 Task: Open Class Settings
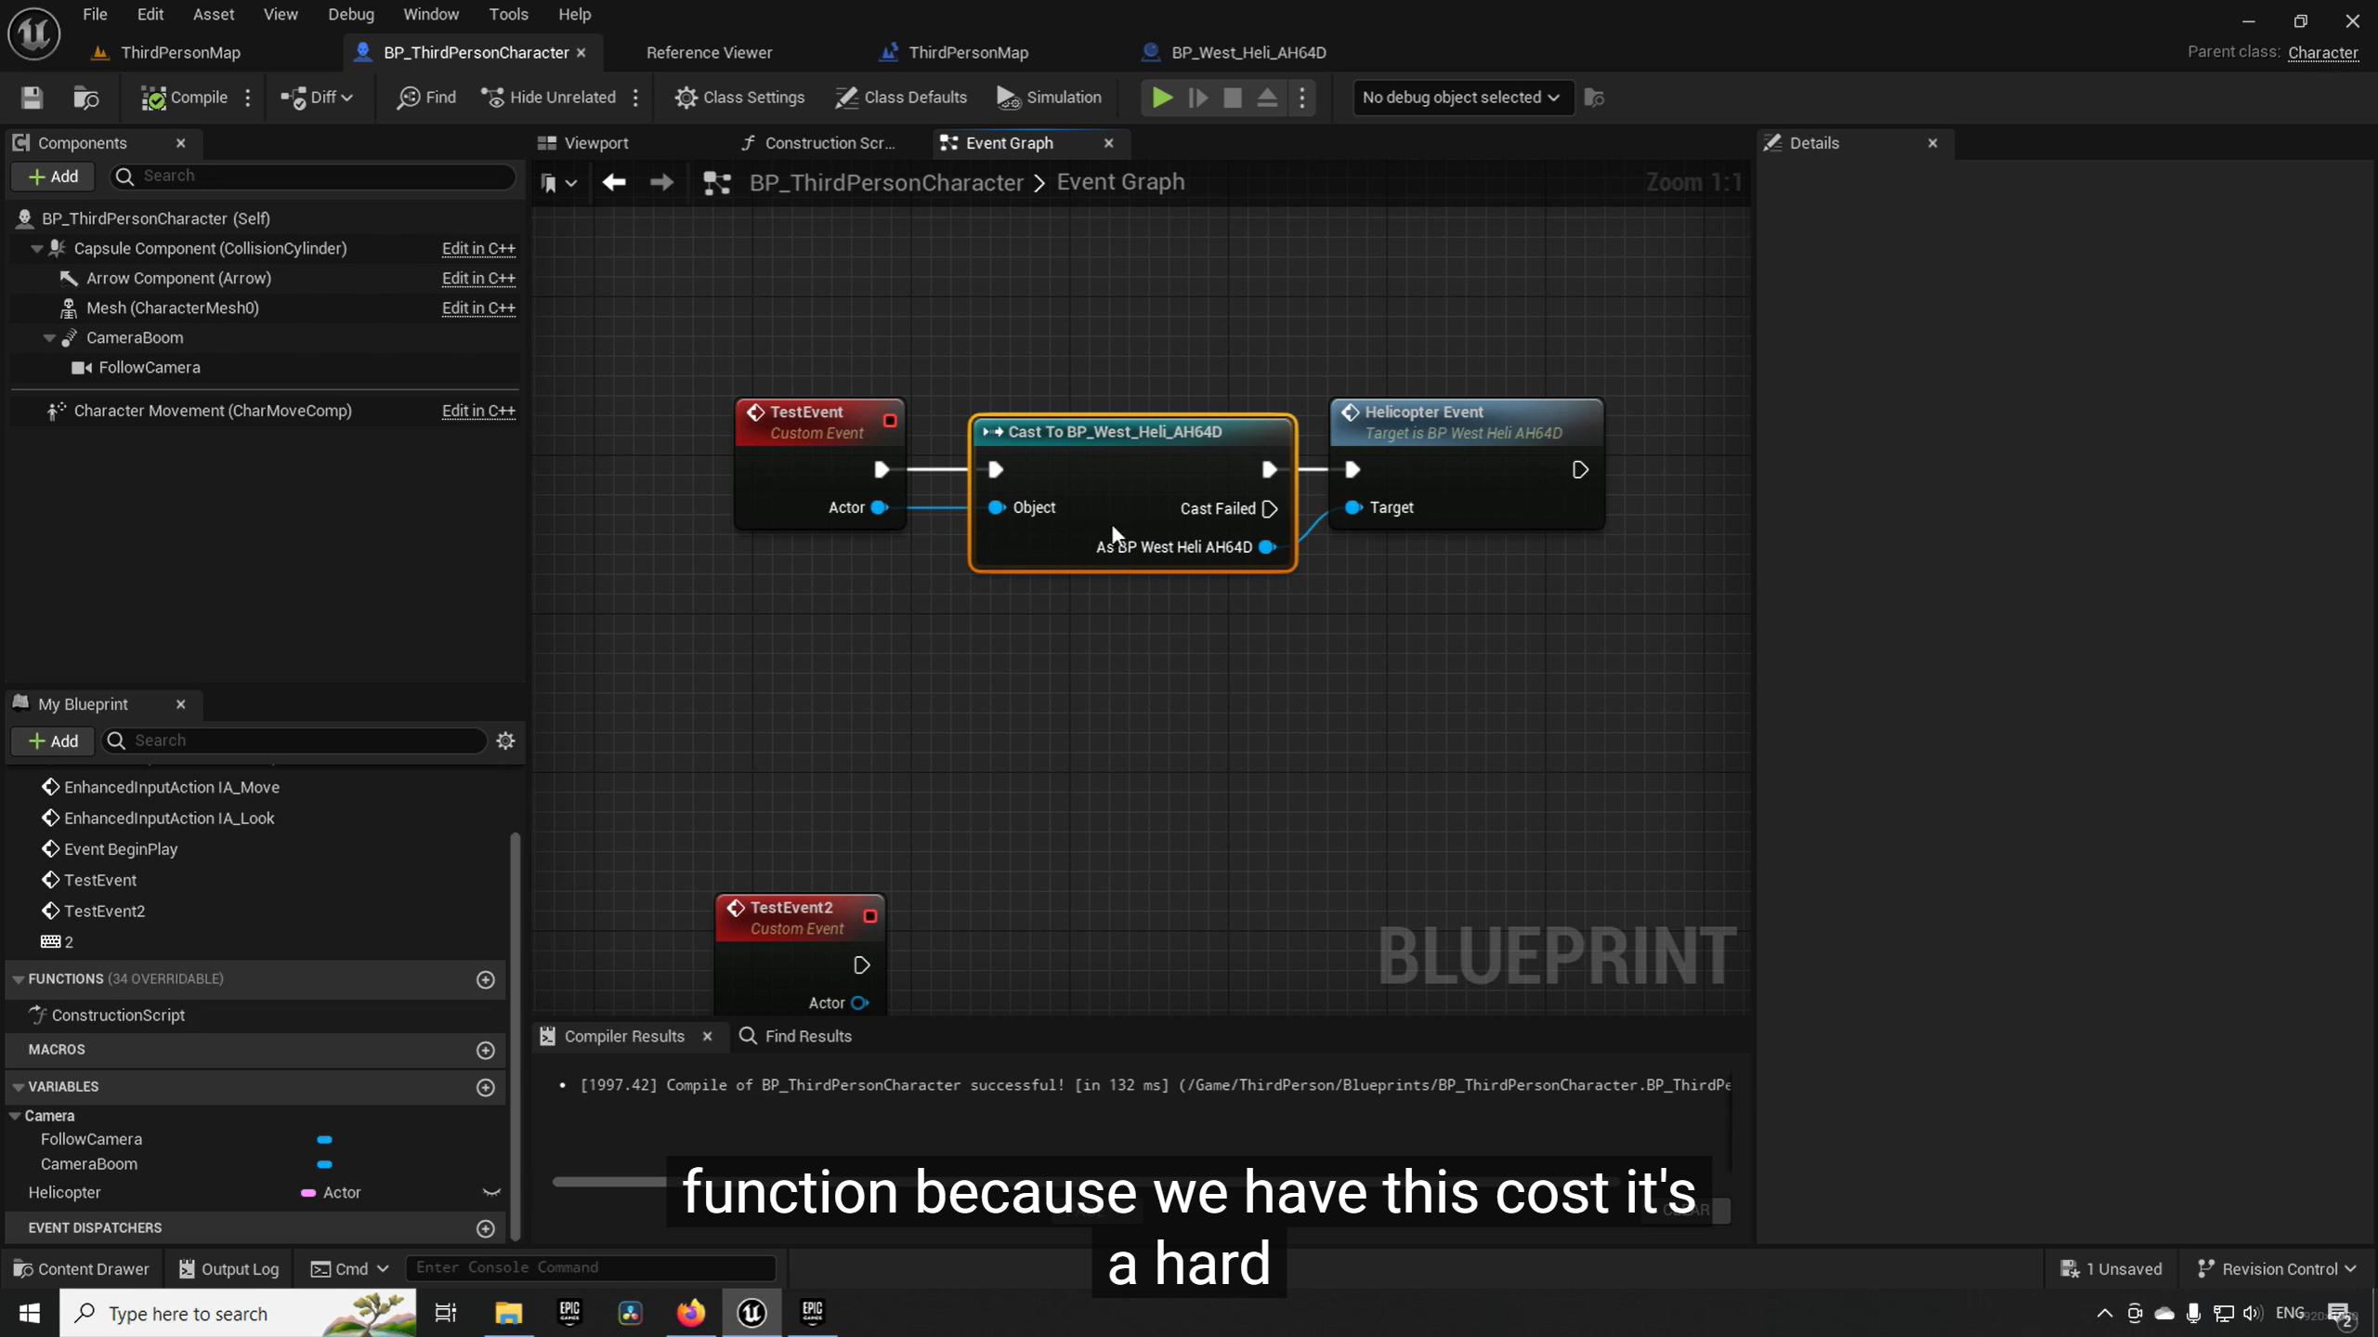tap(739, 98)
